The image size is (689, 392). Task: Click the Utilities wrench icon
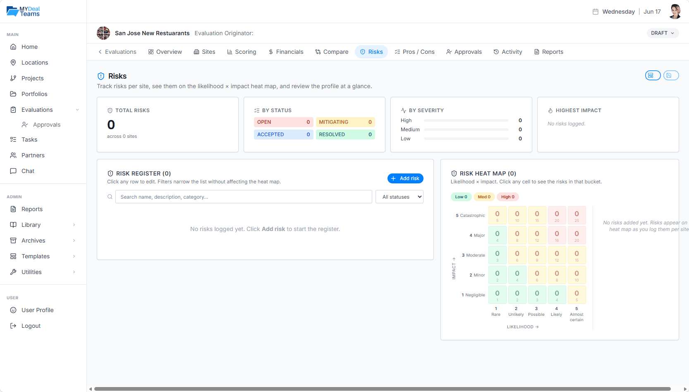13,272
